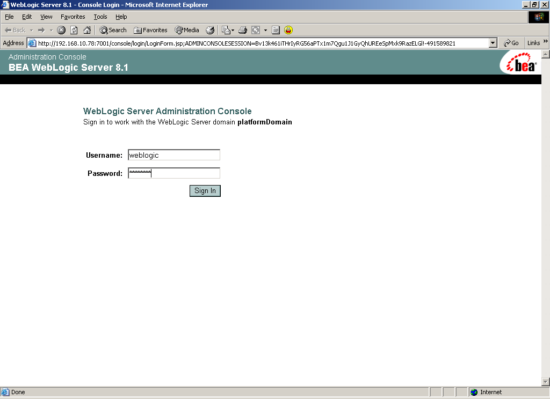Open the Forward history dropdown arrow
The image size is (550, 399).
(51, 30)
